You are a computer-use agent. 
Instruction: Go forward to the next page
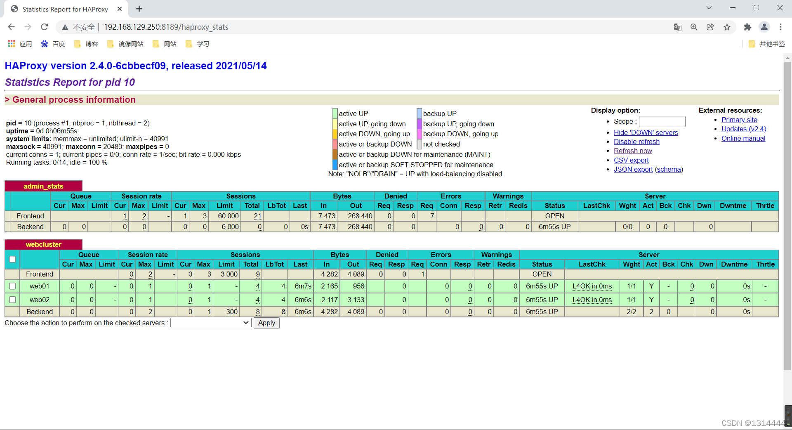click(x=28, y=27)
